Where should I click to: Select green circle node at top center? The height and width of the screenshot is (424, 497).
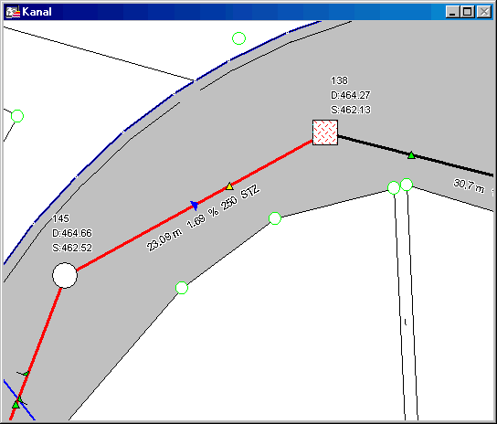[x=238, y=38]
